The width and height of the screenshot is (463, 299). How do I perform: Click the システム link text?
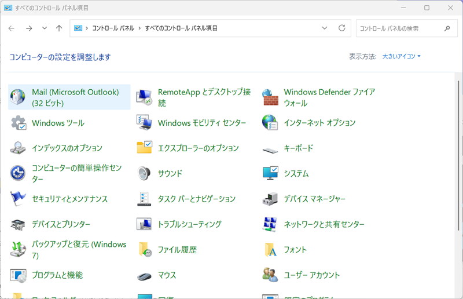coord(296,173)
